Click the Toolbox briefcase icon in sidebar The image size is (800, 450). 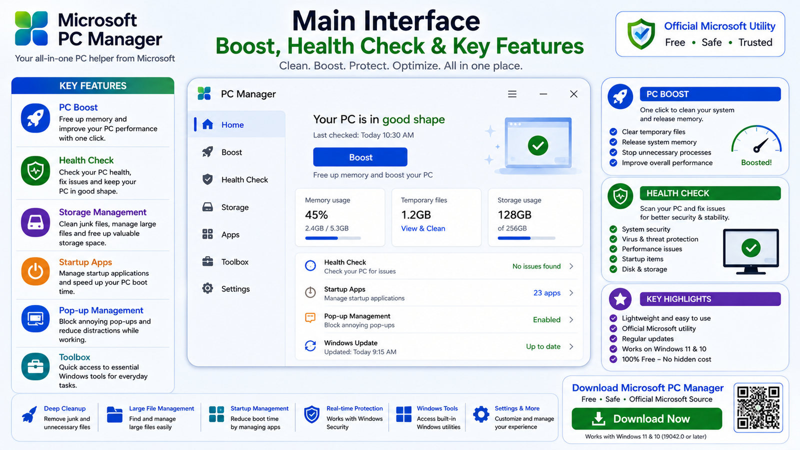coord(207,261)
